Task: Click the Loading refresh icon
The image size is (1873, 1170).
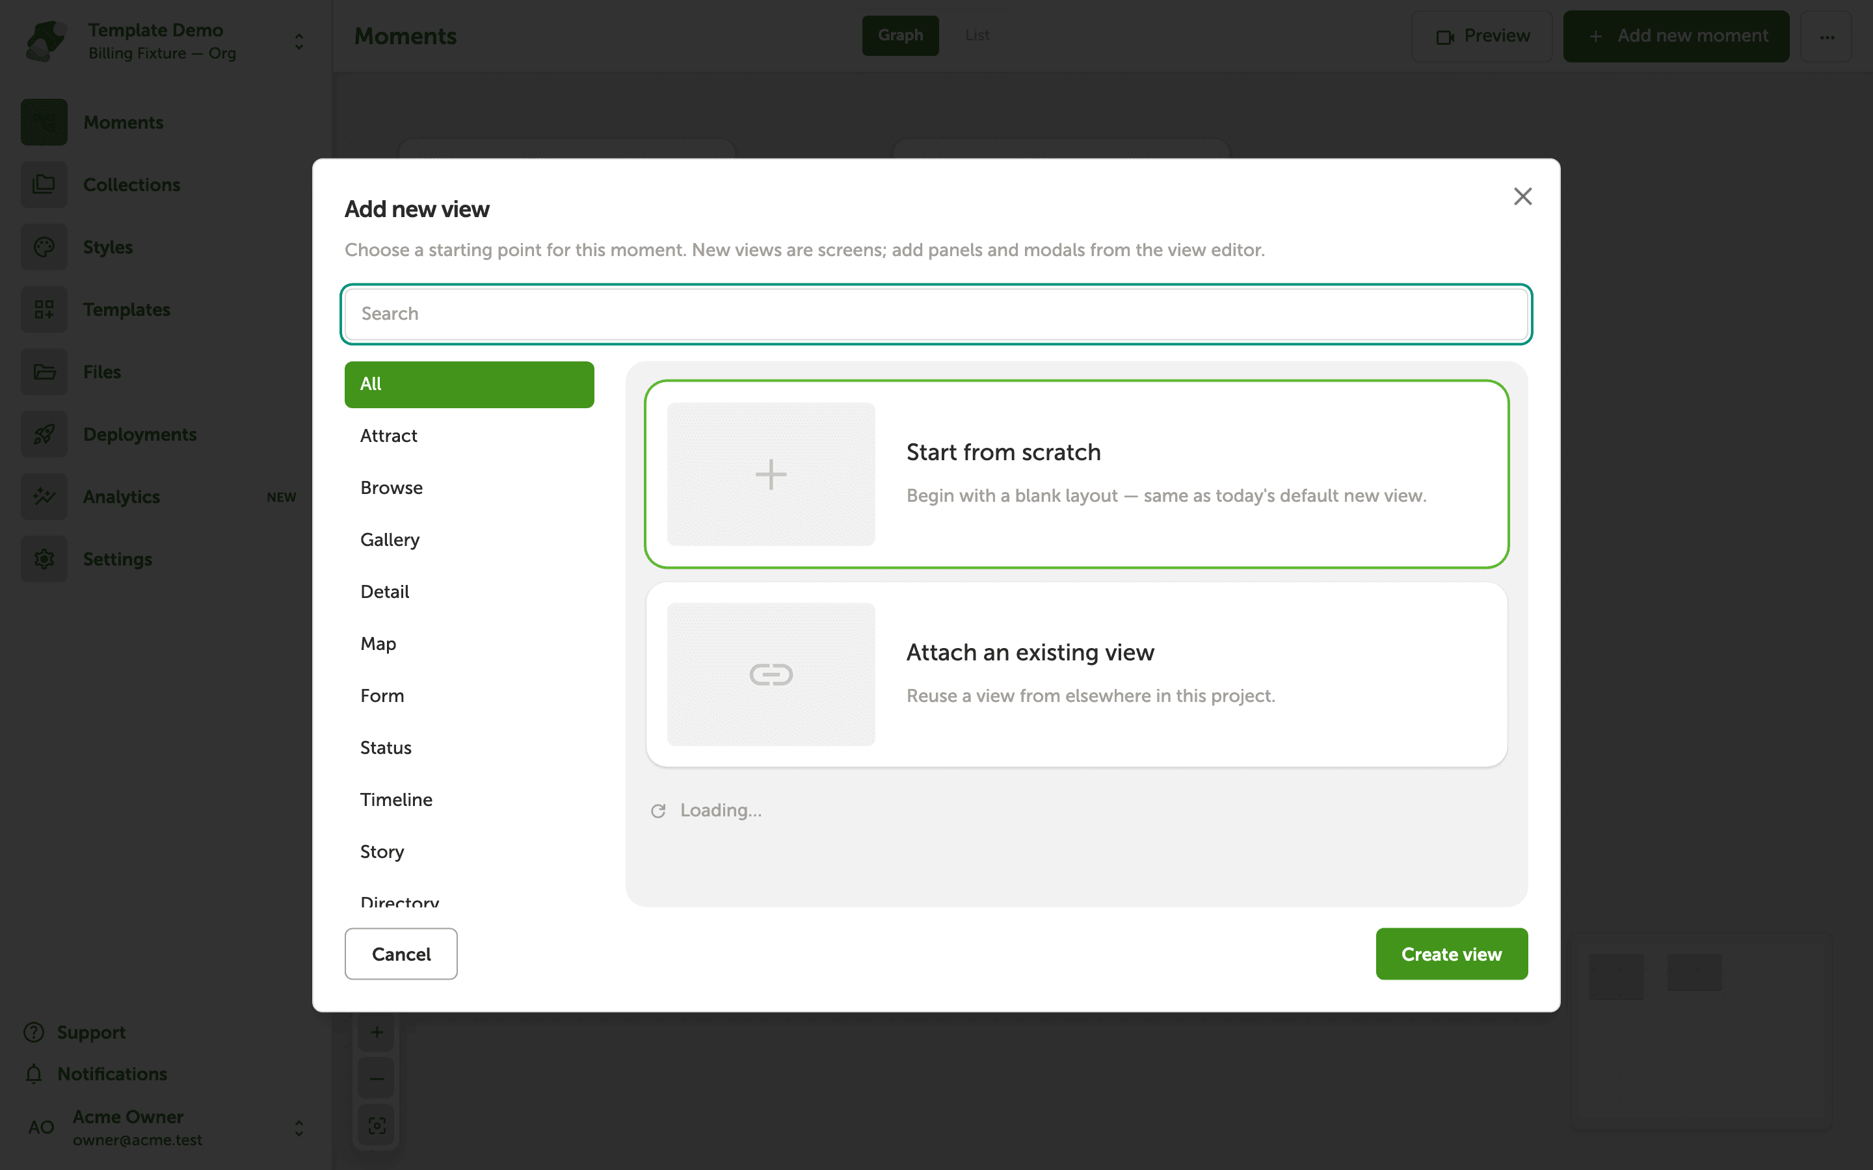Action: pyautogui.click(x=658, y=810)
